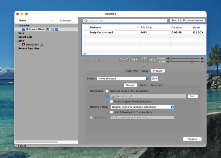
Task: Uncheck the Unknown Album checkbox
Action: (x=57, y=29)
